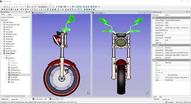
Task: Set the Isometric view cube icon
Action: coord(81,7)
